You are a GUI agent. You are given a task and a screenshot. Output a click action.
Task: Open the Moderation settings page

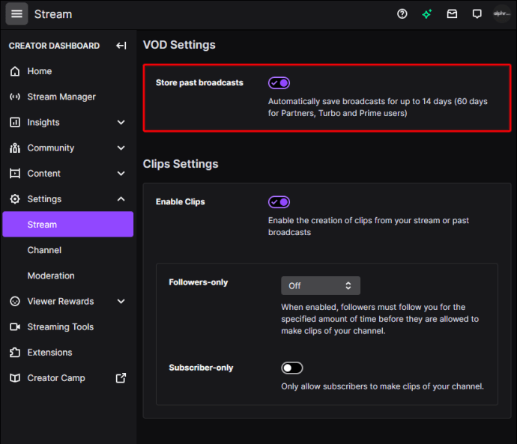coord(51,276)
